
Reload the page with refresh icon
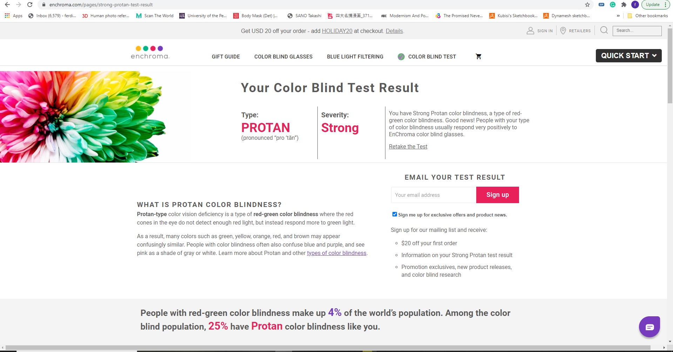pos(30,5)
